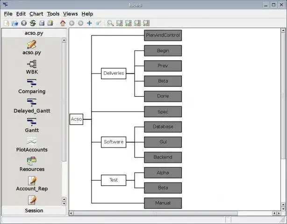Image resolution: width=287 pixels, height=224 pixels.
Task: Click the open folder toolbar icon
Action: pos(15,23)
